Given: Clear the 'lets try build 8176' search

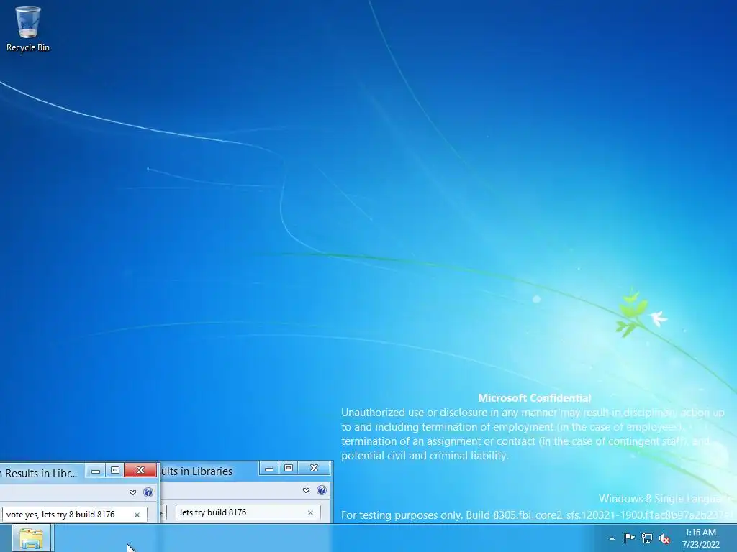Looking at the screenshot, I should point(310,513).
